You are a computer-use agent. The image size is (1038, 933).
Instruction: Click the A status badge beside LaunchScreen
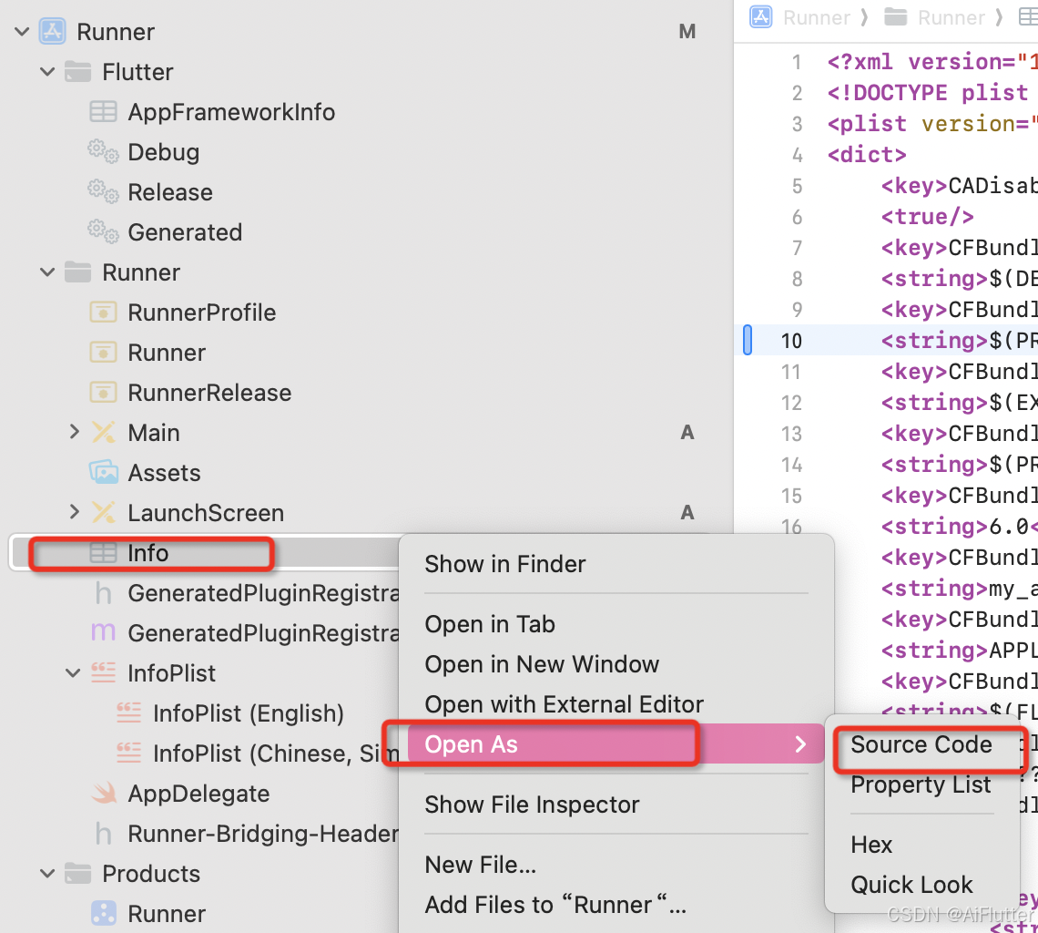pos(687,512)
